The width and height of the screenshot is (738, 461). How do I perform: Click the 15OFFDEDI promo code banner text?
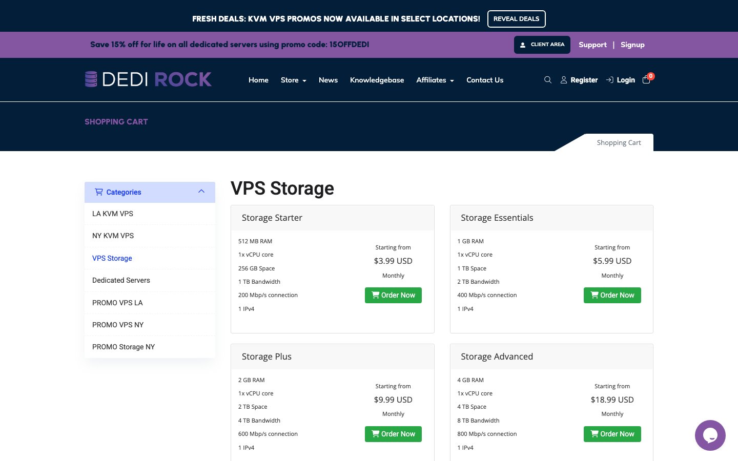230,45
